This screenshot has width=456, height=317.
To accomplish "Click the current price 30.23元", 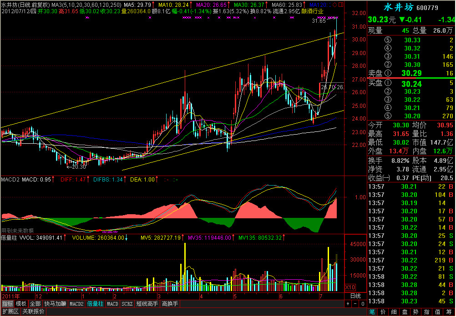I will (382, 20).
